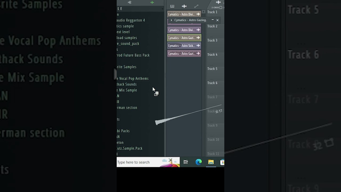
Task: Open the 'audio Reggaeton 4' folder
Action: [131, 20]
